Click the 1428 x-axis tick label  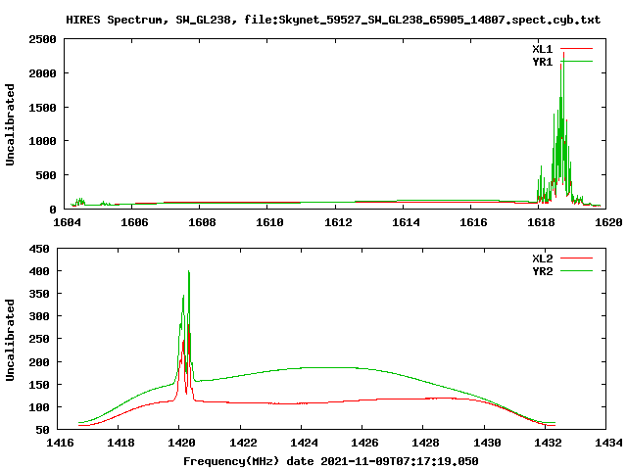tap(426, 443)
